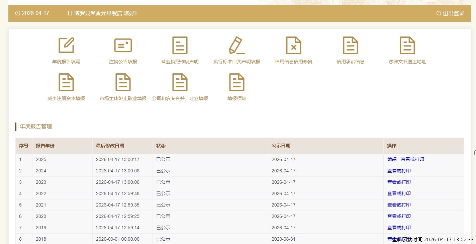Viewport: 476px width, 244px height.
Task: Select 公司和农专合并、分立填报 icon
Action: pos(180,82)
